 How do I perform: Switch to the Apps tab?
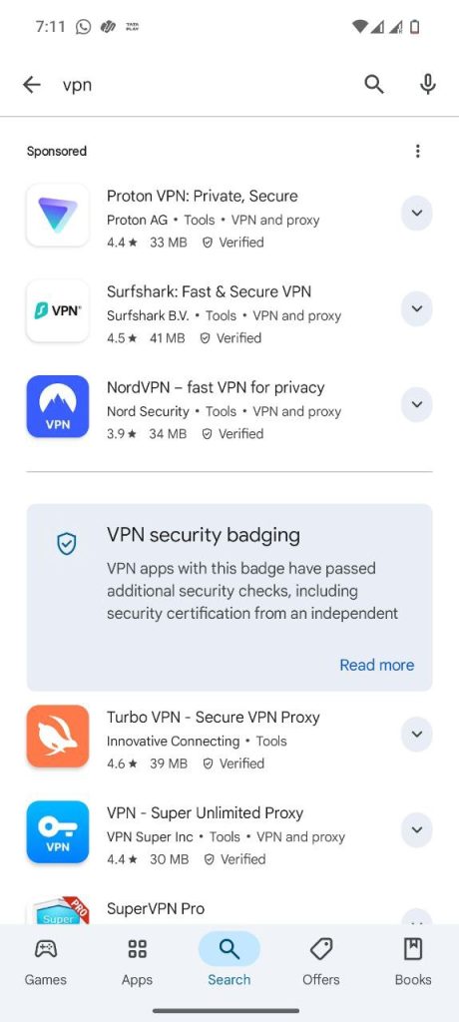[x=137, y=962]
